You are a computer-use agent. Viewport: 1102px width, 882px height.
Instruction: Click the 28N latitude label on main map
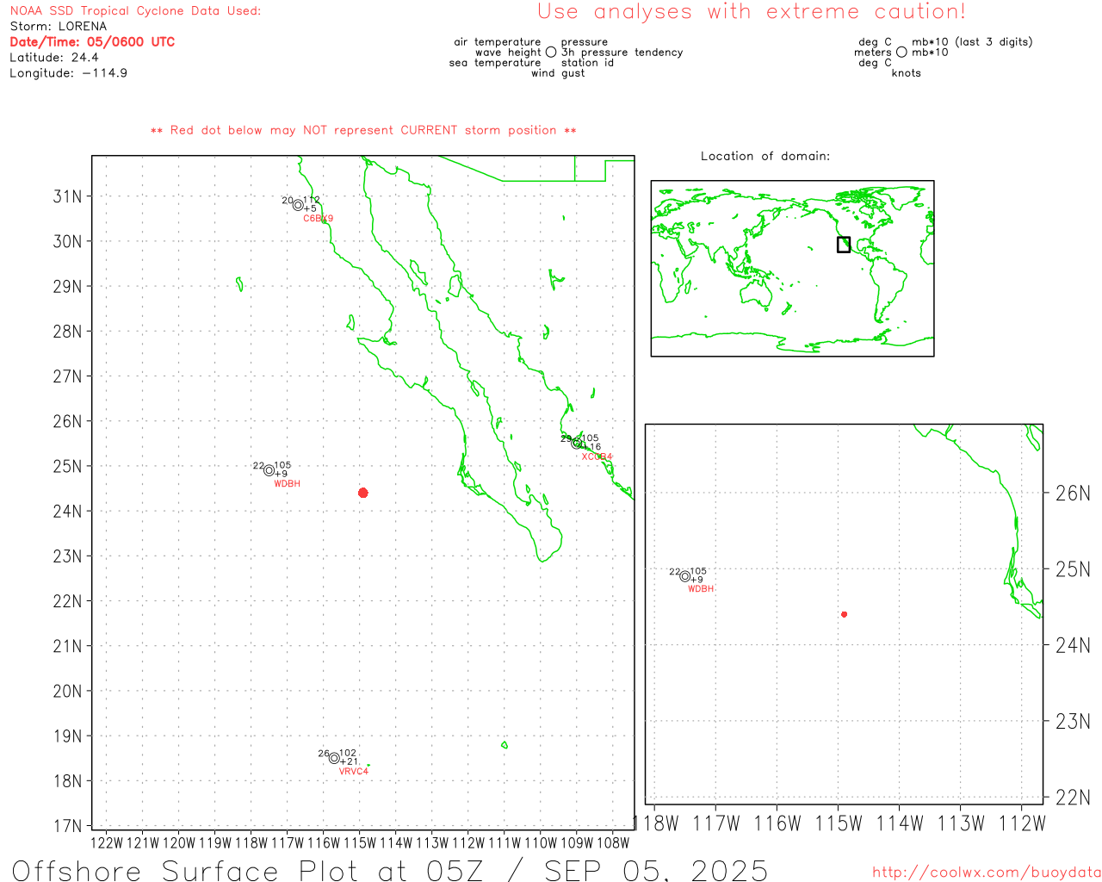(68, 332)
